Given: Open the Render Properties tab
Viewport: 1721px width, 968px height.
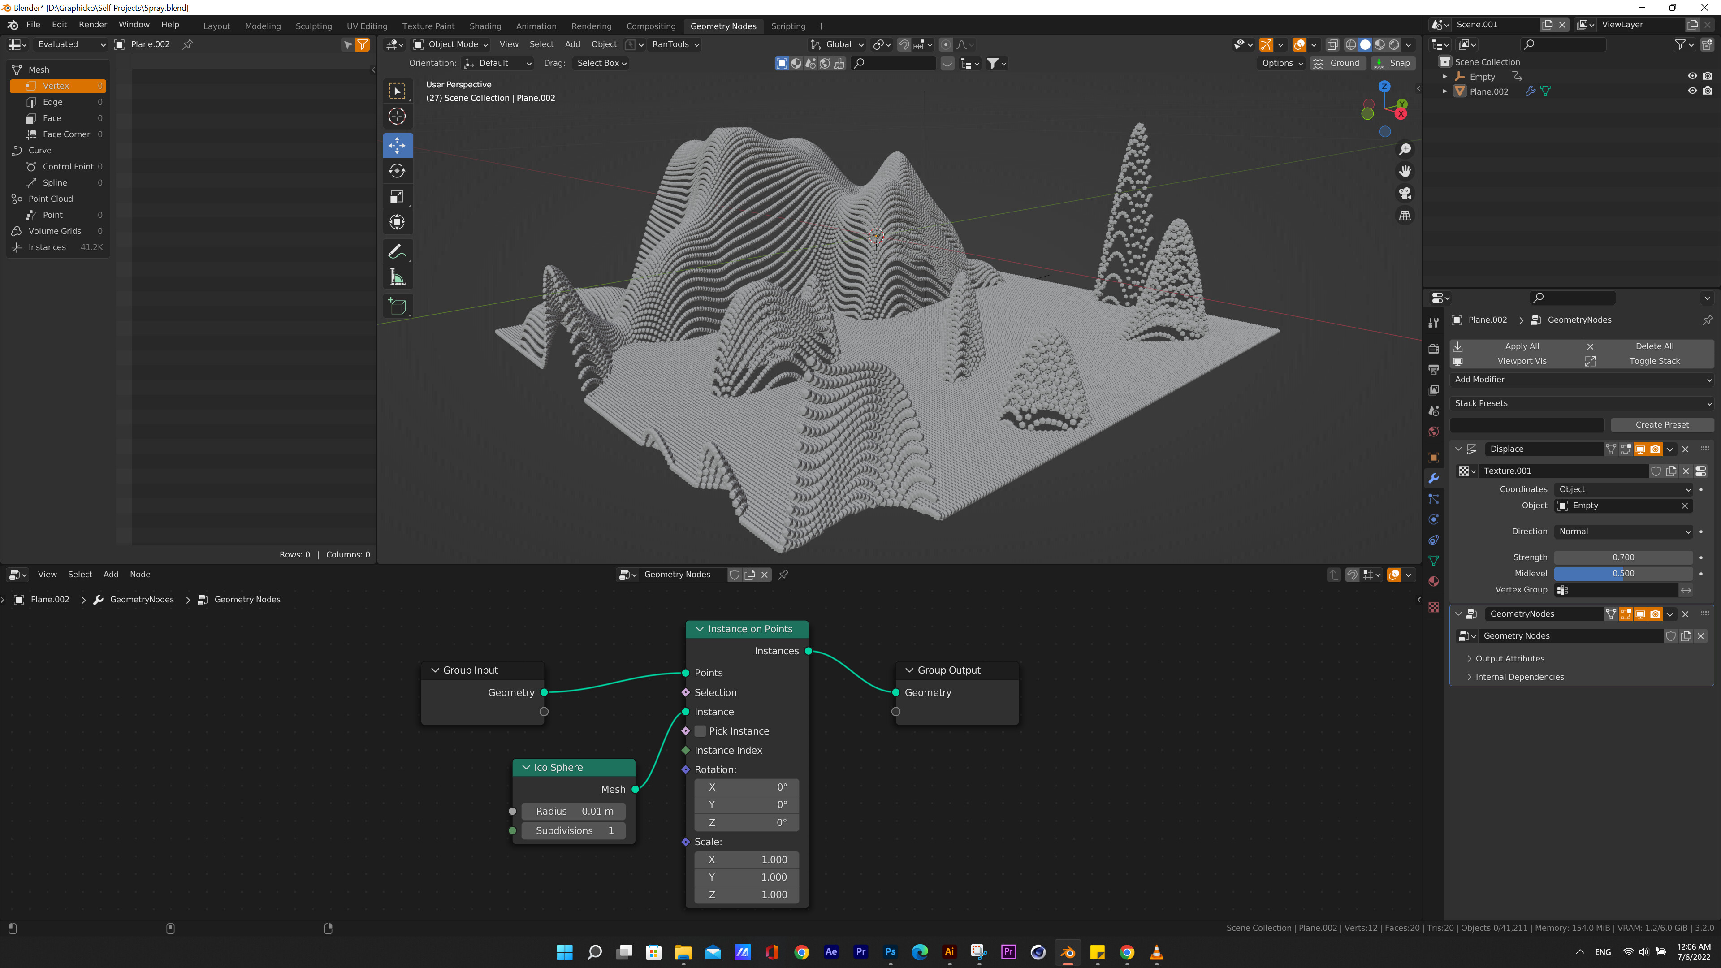Looking at the screenshot, I should tap(1434, 349).
